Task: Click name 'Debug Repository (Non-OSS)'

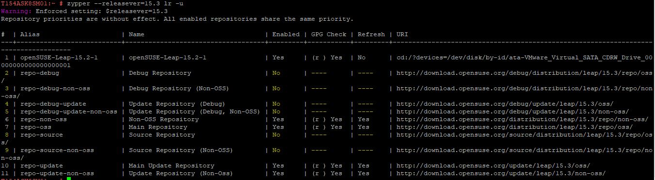Action: pos(179,88)
